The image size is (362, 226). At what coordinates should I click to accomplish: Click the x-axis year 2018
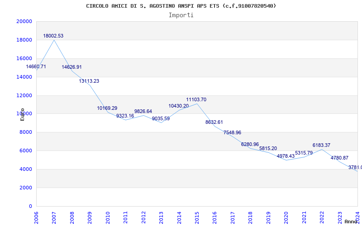pyautogui.click(x=251, y=217)
